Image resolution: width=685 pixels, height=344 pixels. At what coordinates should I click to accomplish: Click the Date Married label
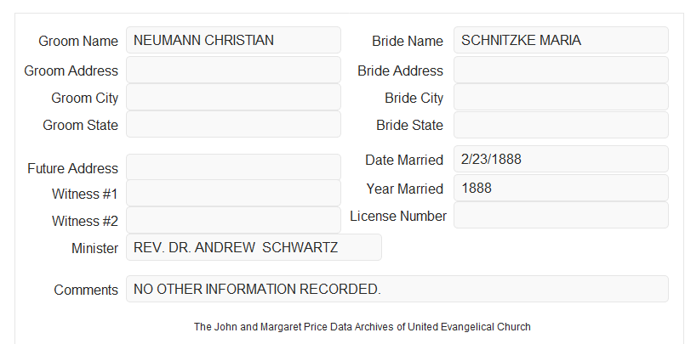pyautogui.click(x=404, y=160)
